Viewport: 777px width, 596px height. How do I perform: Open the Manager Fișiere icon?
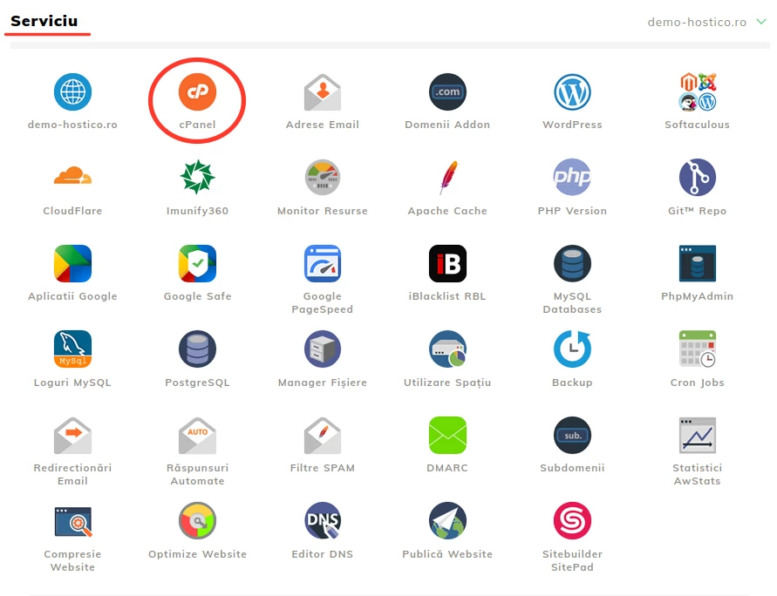[322, 349]
